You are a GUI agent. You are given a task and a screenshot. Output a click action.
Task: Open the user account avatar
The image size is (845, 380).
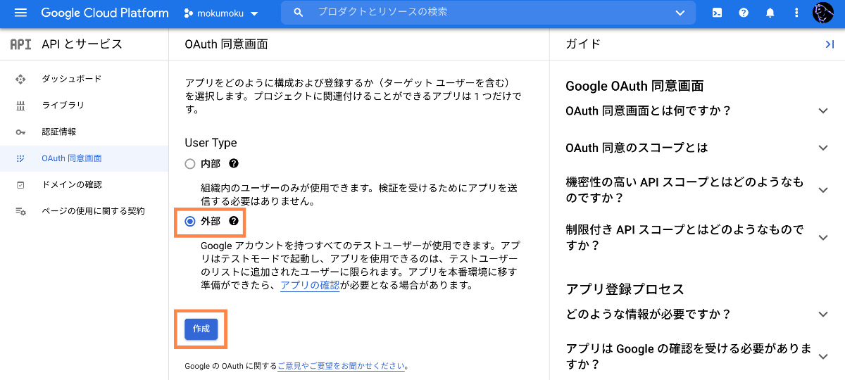(x=823, y=13)
